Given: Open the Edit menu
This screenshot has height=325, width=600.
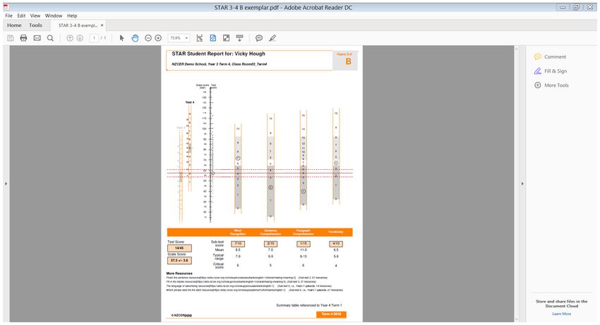Looking at the screenshot, I should coord(21,16).
